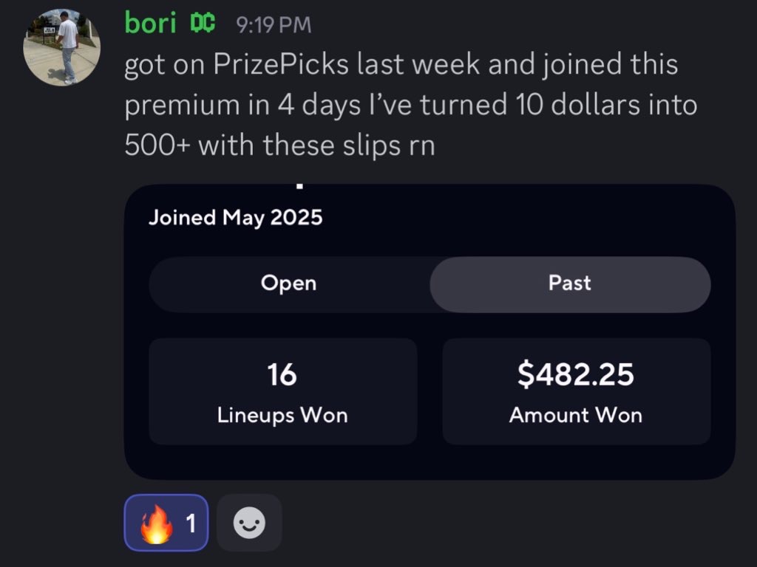The image size is (757, 567).
Task: Open the bori username profile
Action: [x=151, y=23]
